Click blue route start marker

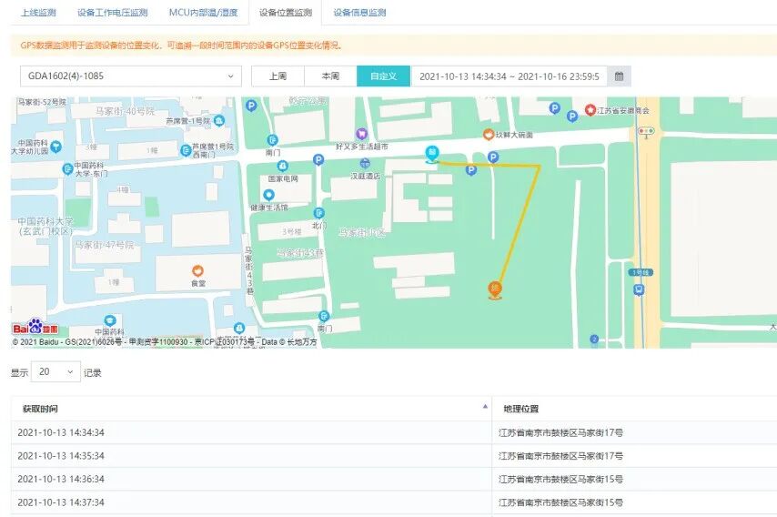432,153
